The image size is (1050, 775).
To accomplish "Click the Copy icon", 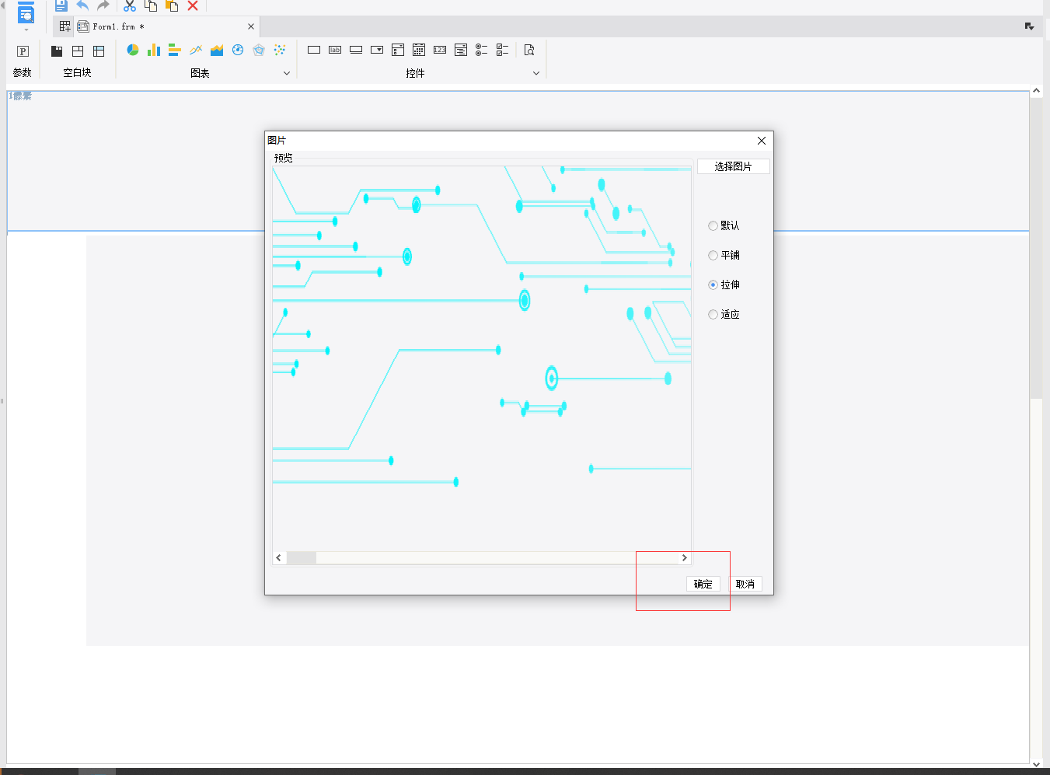I will coord(151,5).
